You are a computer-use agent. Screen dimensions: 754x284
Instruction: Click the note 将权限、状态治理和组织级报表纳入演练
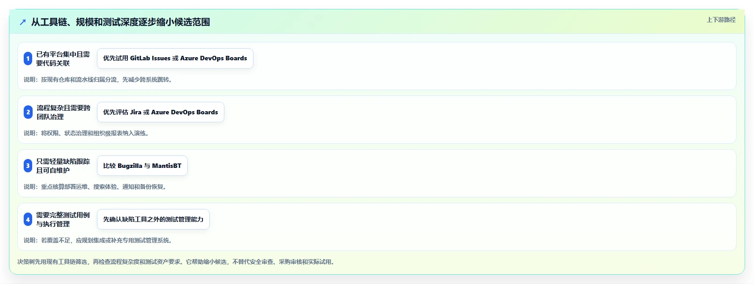coord(86,133)
